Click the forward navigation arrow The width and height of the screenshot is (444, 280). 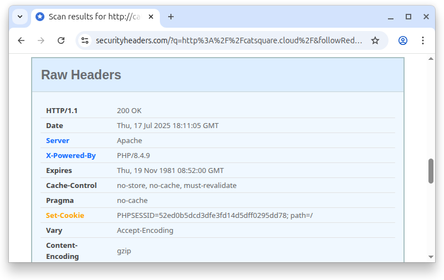pos(41,40)
